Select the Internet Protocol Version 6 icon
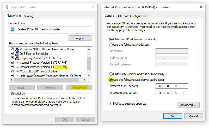Screen dimensions: 209x128 pyautogui.click(x=17, y=63)
